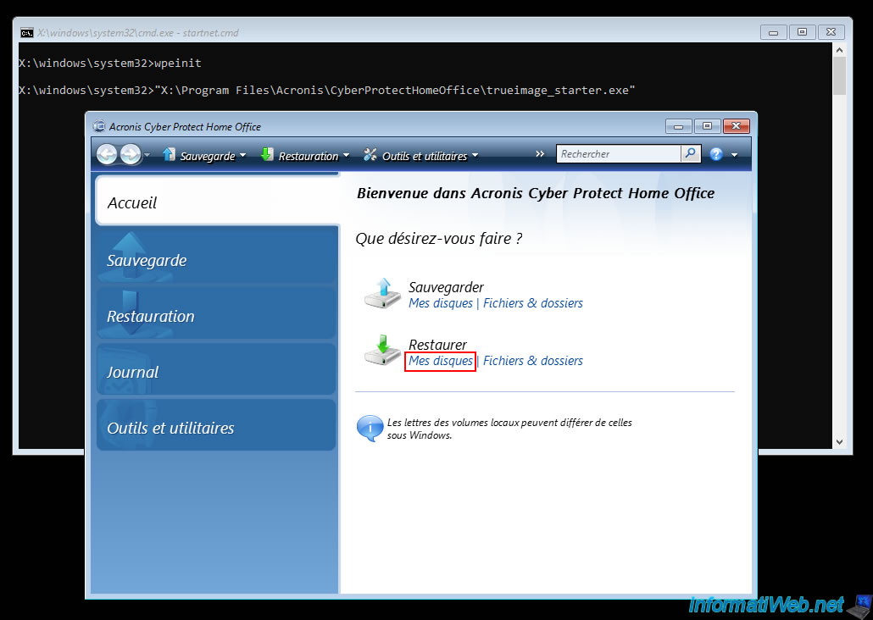Click the Sauvegarder disk icon with blue arrow
The width and height of the screenshot is (873, 620).
pos(382,294)
